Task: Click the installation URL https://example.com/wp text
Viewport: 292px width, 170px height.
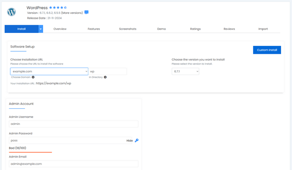Action: [x=54, y=83]
